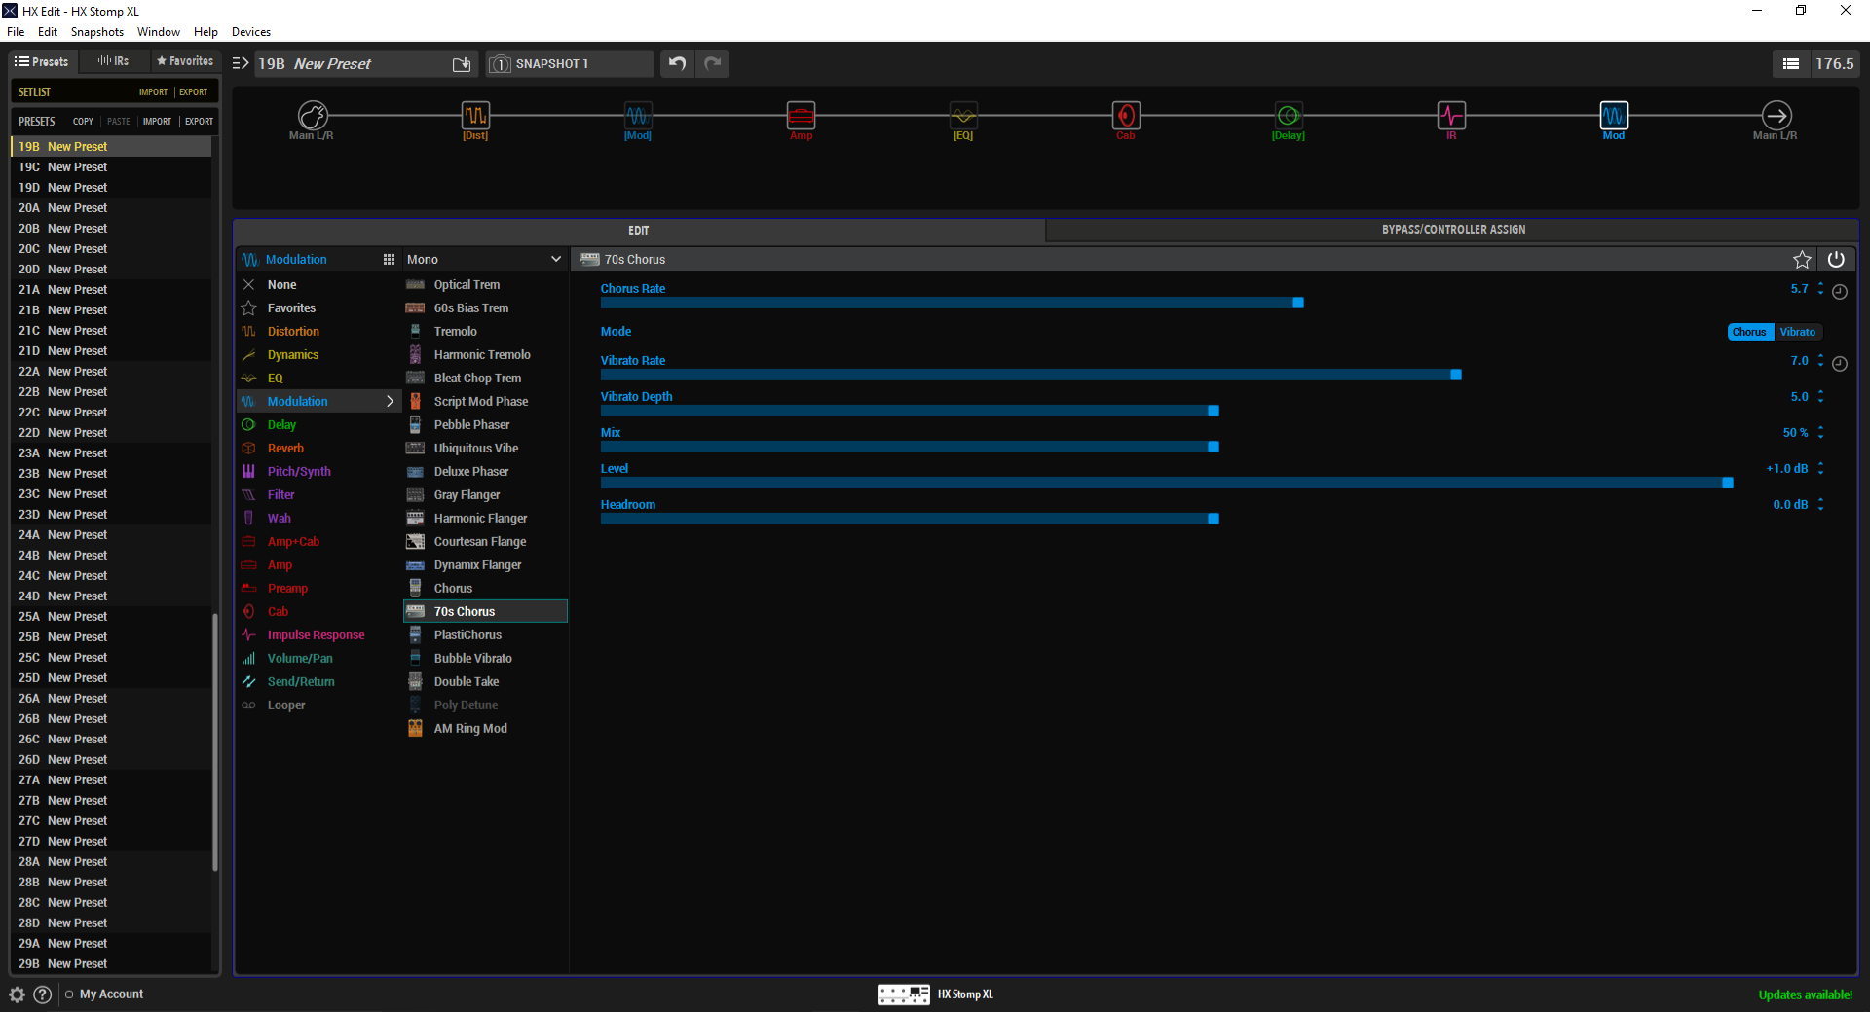
Task: Set Mode to Chorus
Action: (1749, 332)
